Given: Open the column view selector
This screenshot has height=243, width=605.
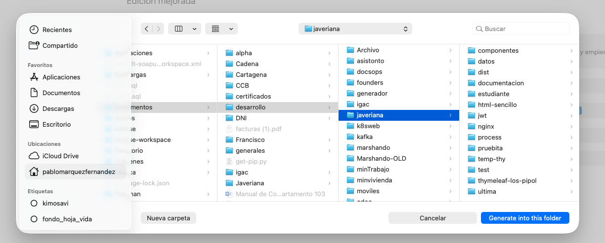Looking at the screenshot, I should (184, 29).
